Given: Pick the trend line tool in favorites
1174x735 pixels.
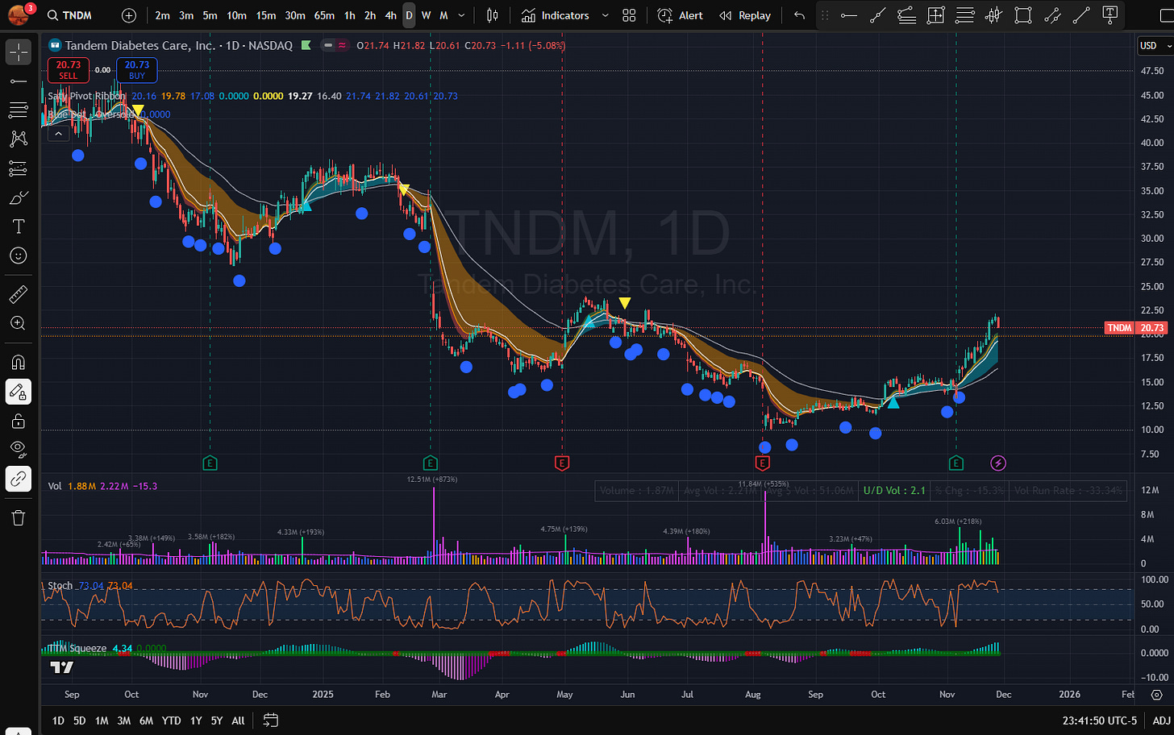Looking at the screenshot, I should [x=878, y=15].
